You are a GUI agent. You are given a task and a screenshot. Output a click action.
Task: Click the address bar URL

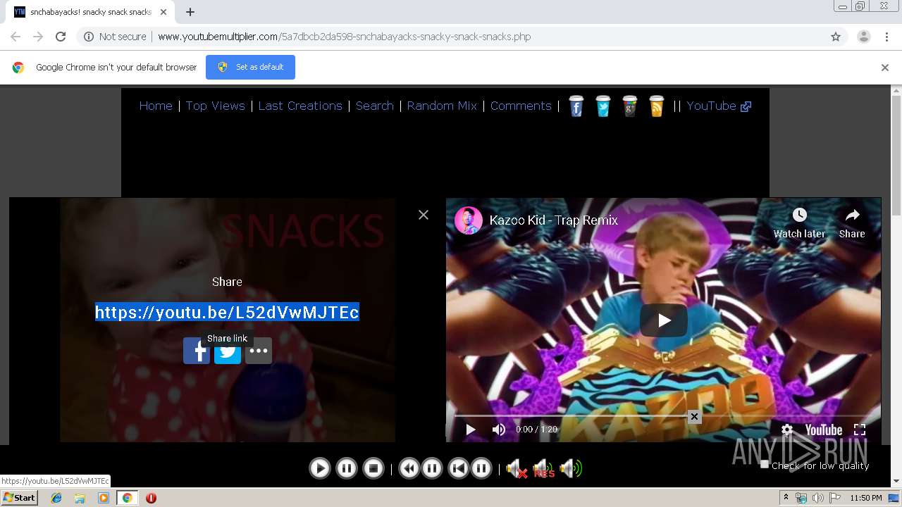coord(344,37)
